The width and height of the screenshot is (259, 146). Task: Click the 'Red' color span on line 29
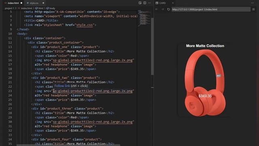pyautogui.click(x=62, y=117)
